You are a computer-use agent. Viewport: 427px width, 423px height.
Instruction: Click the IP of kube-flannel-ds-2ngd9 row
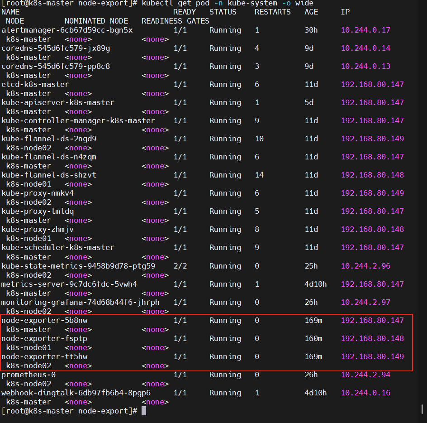point(372,139)
